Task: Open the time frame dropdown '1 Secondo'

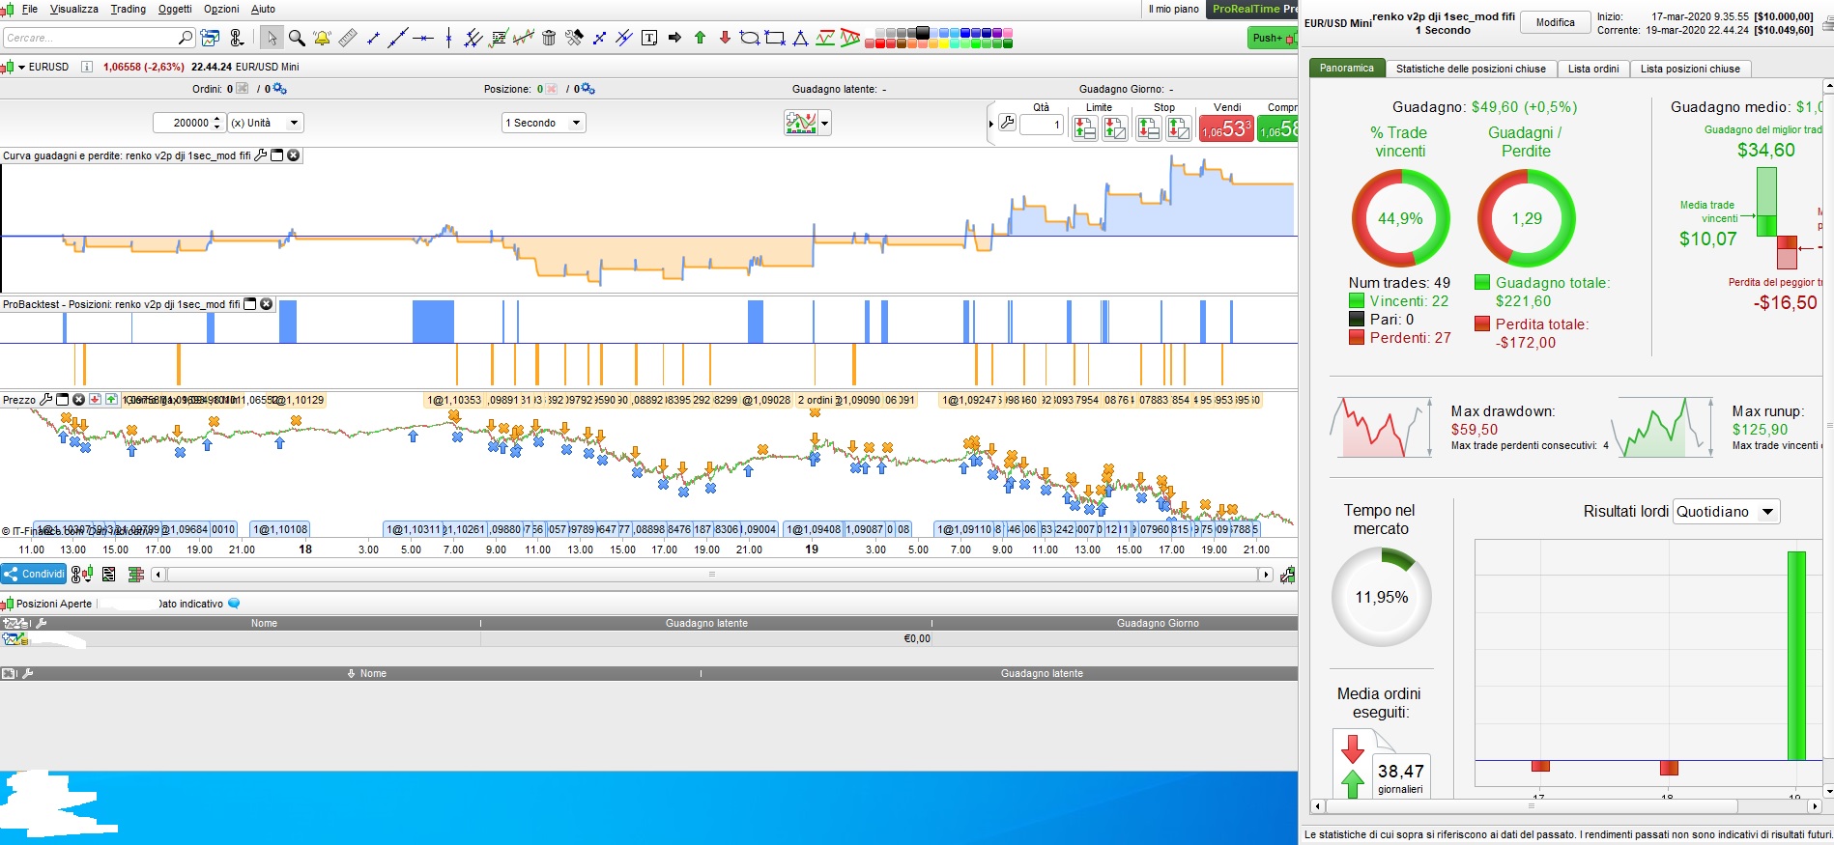Action: coord(543,123)
